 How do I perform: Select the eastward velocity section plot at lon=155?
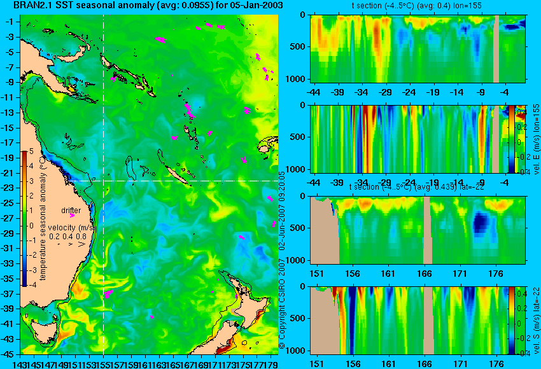point(409,139)
